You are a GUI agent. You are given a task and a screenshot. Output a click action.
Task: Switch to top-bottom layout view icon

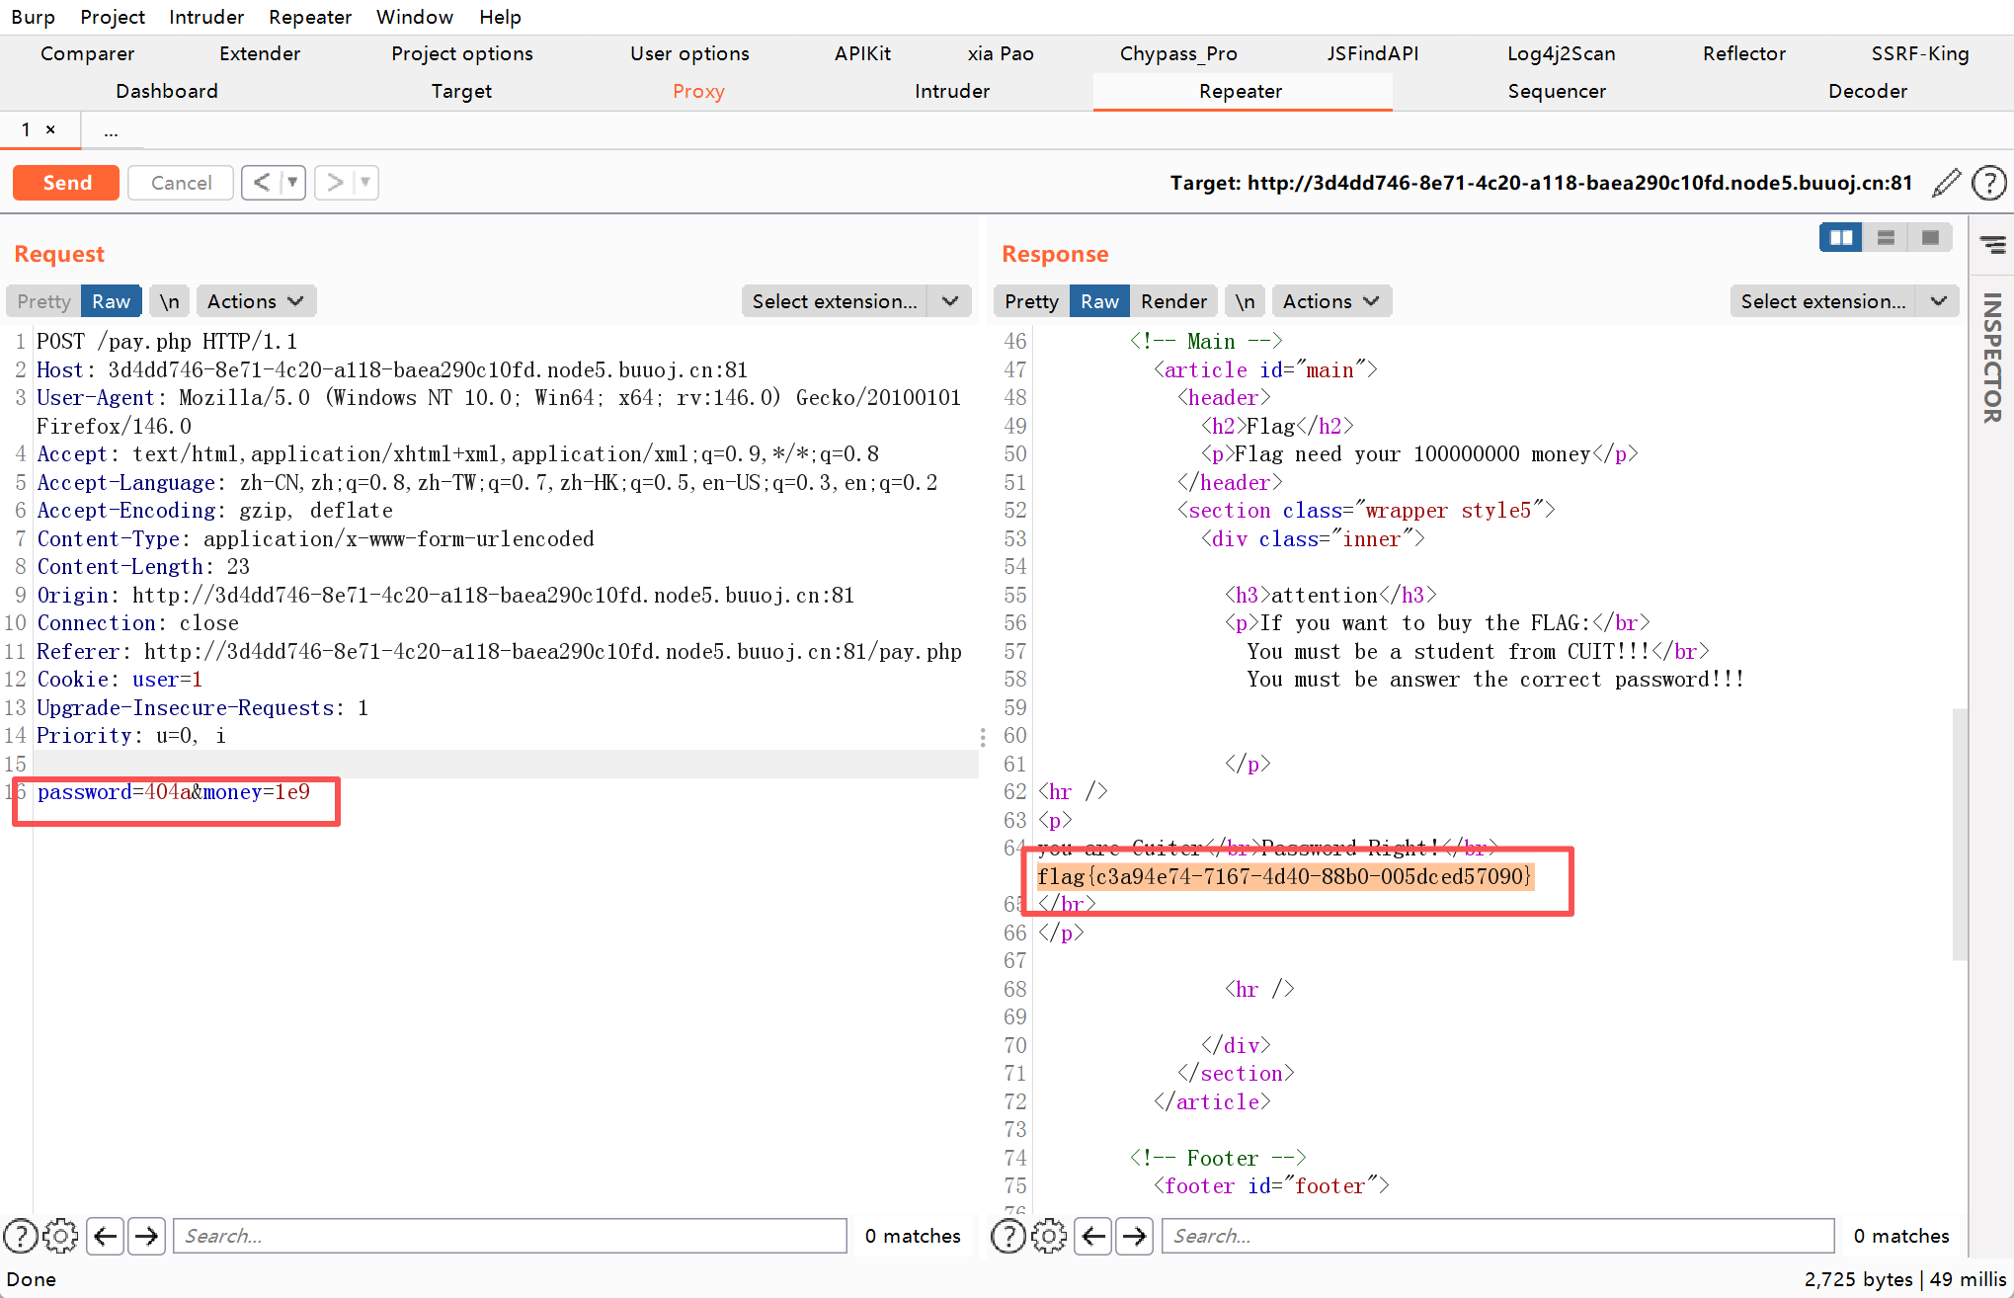pyautogui.click(x=1886, y=238)
